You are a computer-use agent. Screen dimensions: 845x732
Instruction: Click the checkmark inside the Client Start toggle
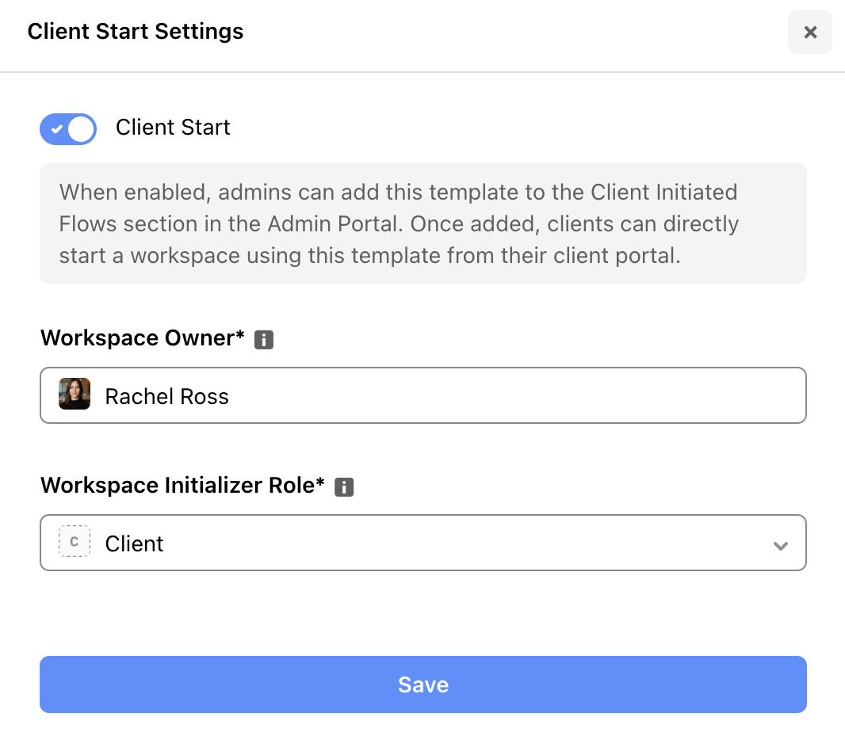[56, 128]
